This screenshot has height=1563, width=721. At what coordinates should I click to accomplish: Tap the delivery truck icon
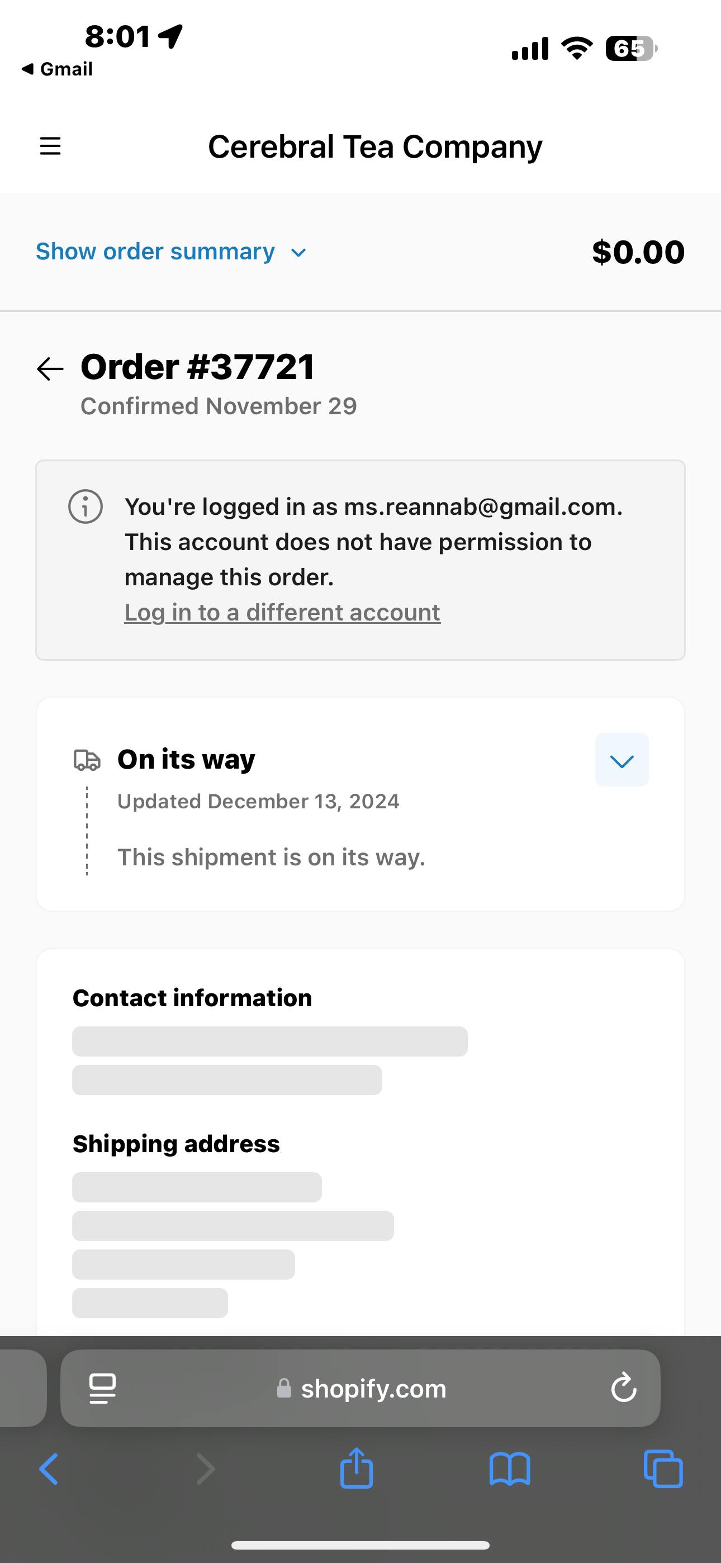point(87,760)
